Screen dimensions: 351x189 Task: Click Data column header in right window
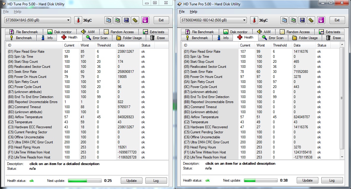[303, 45]
